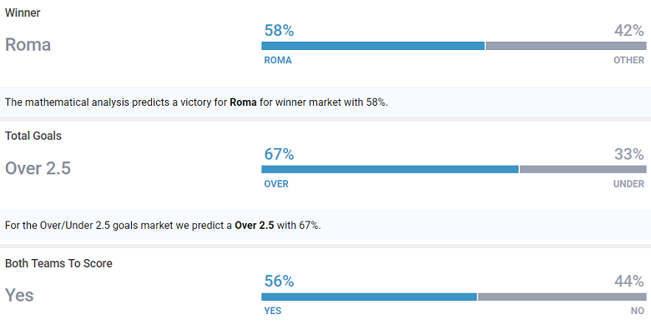Click the bold Roma in analysis sentence
The width and height of the screenshot is (651, 334).
245,102
